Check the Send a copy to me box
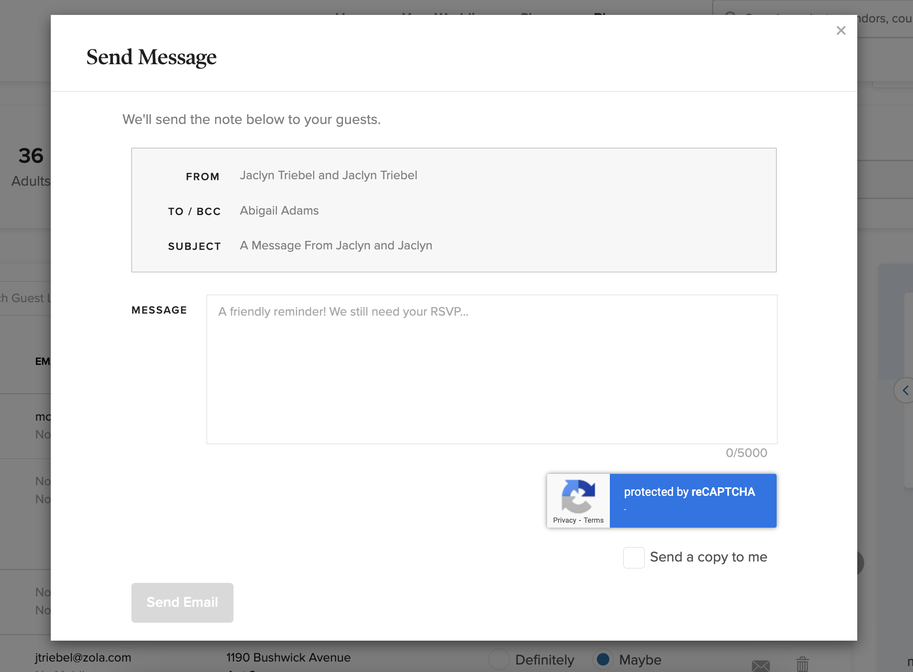Viewport: 913px width, 672px height. tap(634, 558)
